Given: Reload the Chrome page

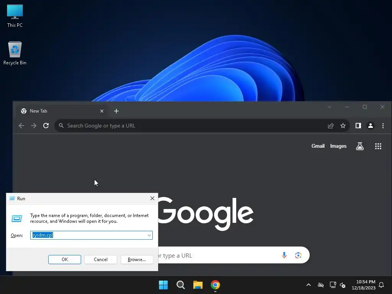Looking at the screenshot, I should [x=46, y=126].
